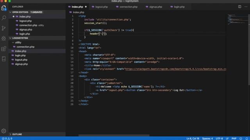Open the feedback smiley in the status bar
The image size is (250, 140).
241,138
